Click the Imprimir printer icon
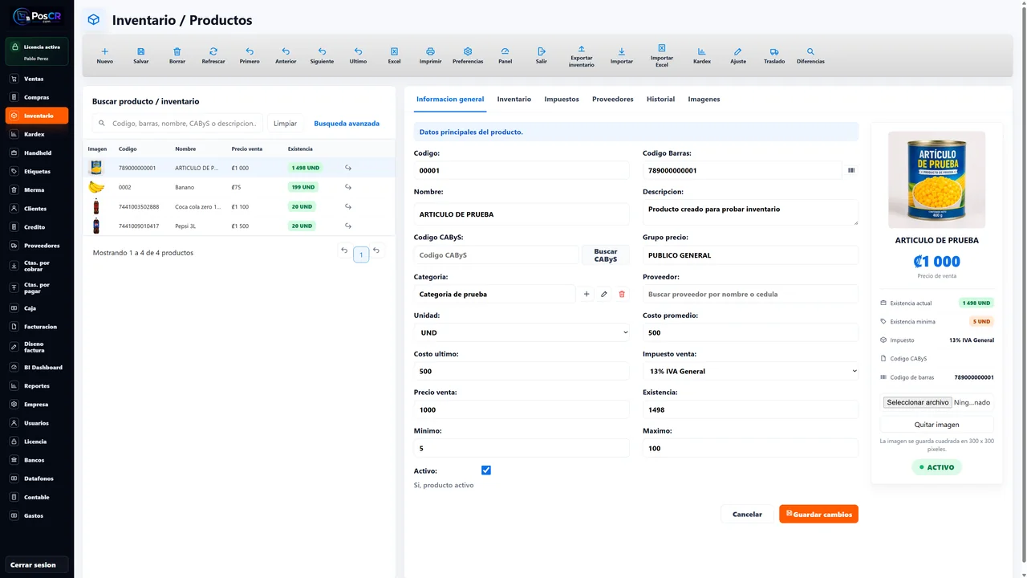This screenshot has height=578, width=1027. 430,51
